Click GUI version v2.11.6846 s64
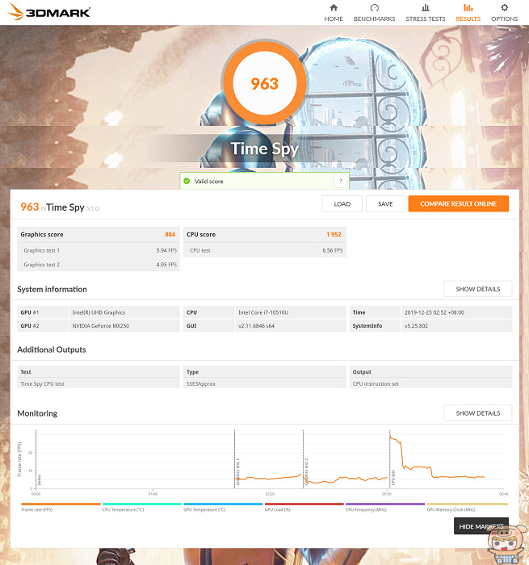This screenshot has height=565, width=529. [x=256, y=326]
